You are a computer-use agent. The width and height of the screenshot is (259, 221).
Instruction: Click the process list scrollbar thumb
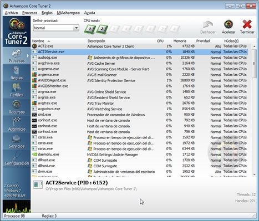254,64
